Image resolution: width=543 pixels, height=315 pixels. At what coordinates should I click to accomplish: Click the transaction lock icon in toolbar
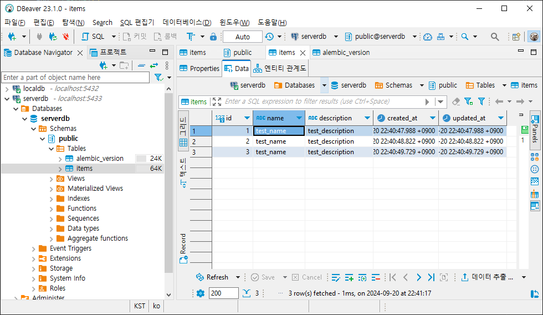(213, 37)
